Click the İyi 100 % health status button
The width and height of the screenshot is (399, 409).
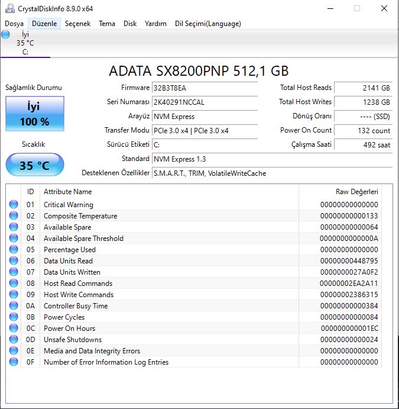click(x=34, y=114)
